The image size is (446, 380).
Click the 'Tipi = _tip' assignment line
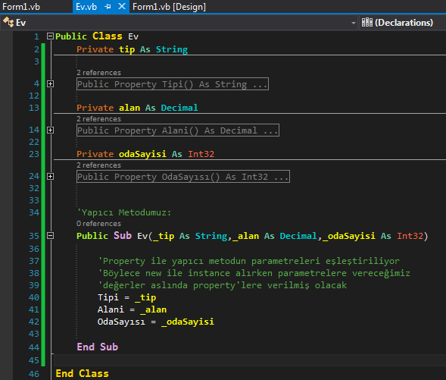(x=127, y=297)
